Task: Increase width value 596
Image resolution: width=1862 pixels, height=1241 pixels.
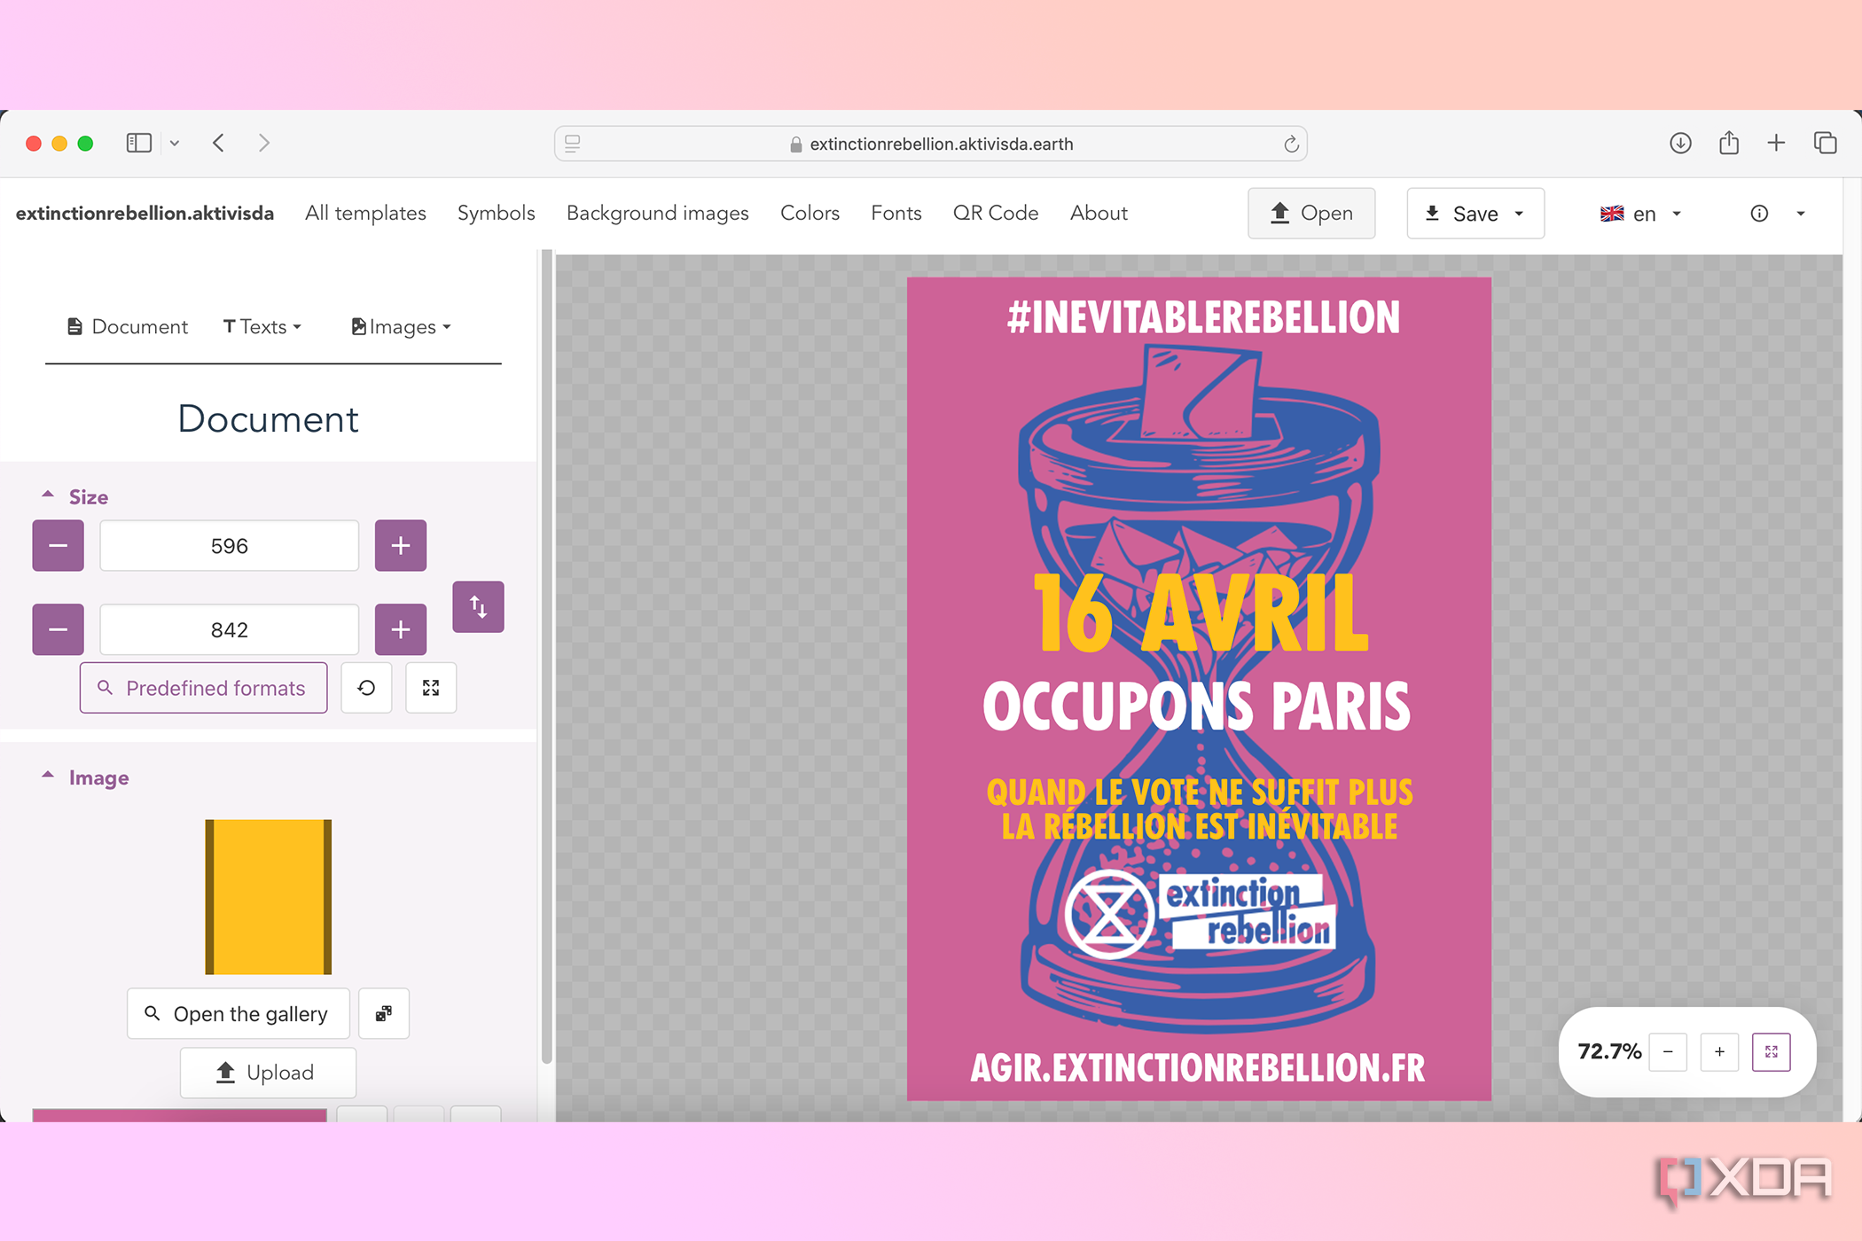Action: (401, 546)
